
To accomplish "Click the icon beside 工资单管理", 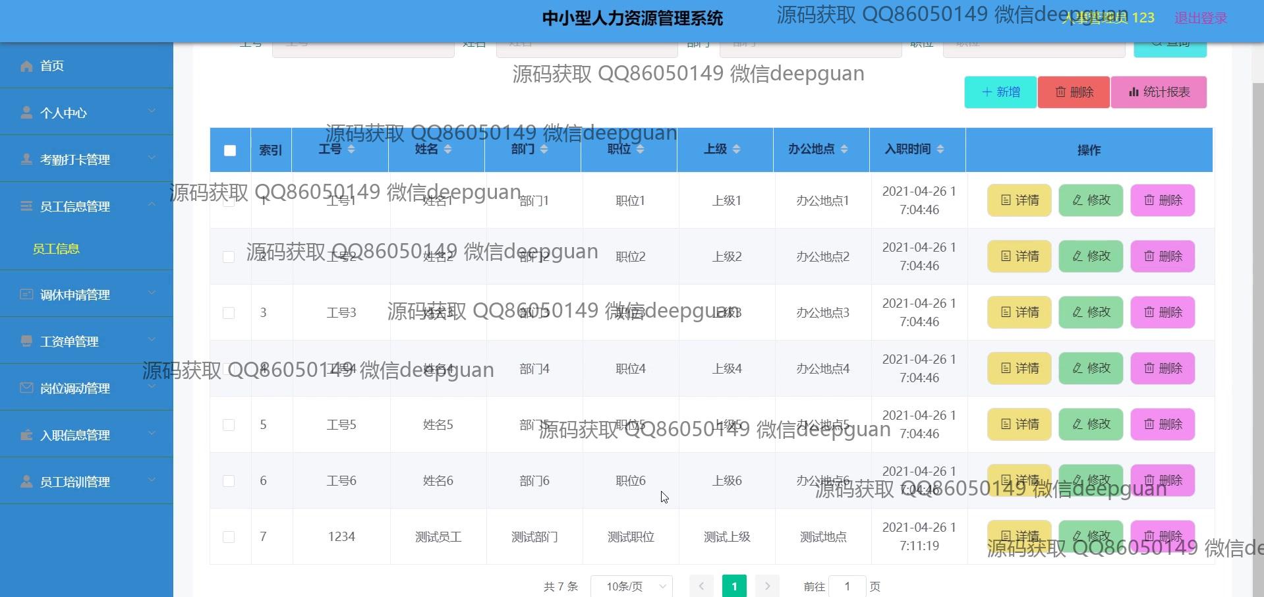I will (x=26, y=341).
